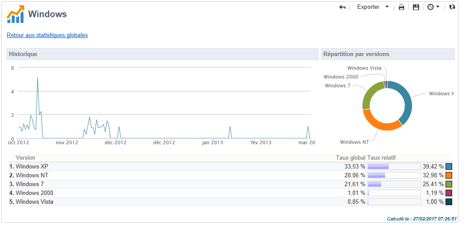Click the Windows 2000 donut chart label

(x=341, y=77)
